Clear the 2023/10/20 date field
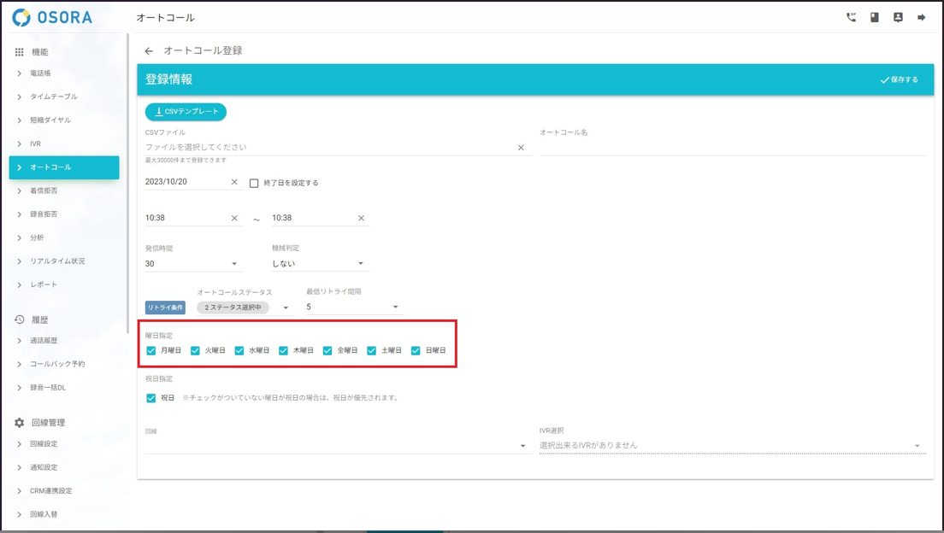Screen dimensions: 944x533 pyautogui.click(x=234, y=182)
